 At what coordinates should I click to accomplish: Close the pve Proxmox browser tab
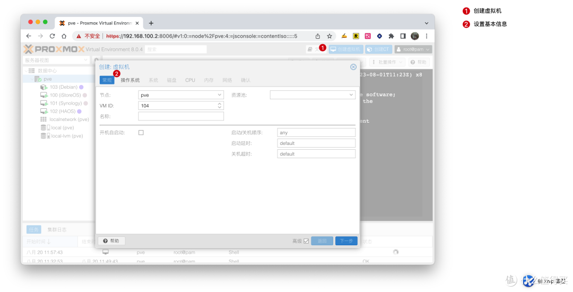[137, 23]
